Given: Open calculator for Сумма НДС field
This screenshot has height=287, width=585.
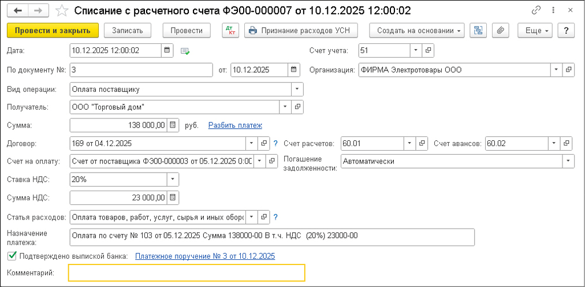Looking at the screenshot, I should tap(173, 198).
